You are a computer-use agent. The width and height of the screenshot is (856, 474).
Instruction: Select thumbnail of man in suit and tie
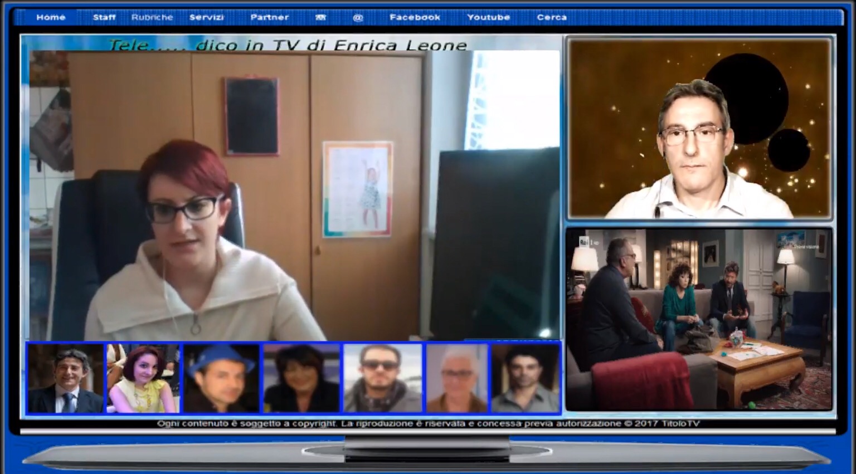coord(66,378)
